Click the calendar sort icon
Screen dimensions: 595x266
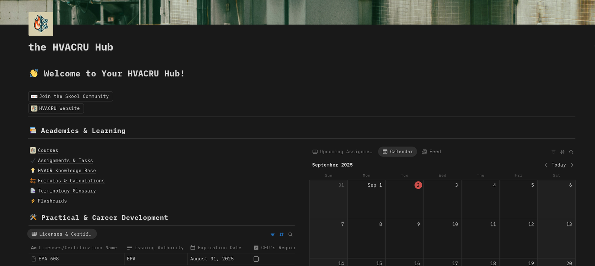(x=562, y=152)
